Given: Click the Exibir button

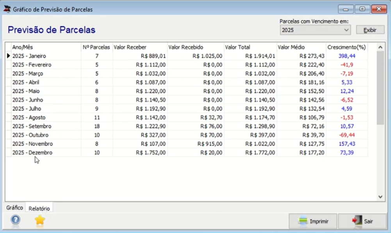Looking at the screenshot, I should click(x=370, y=30).
